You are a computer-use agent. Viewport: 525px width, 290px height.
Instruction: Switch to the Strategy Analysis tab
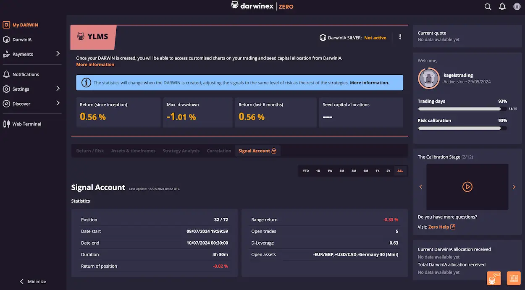(181, 151)
